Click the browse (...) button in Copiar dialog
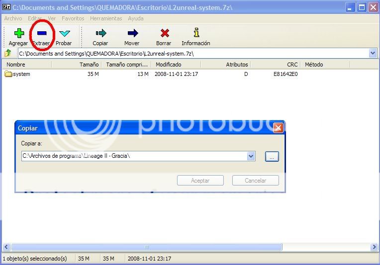Image resolution: width=380 pixels, height=265 pixels. pos(272,156)
